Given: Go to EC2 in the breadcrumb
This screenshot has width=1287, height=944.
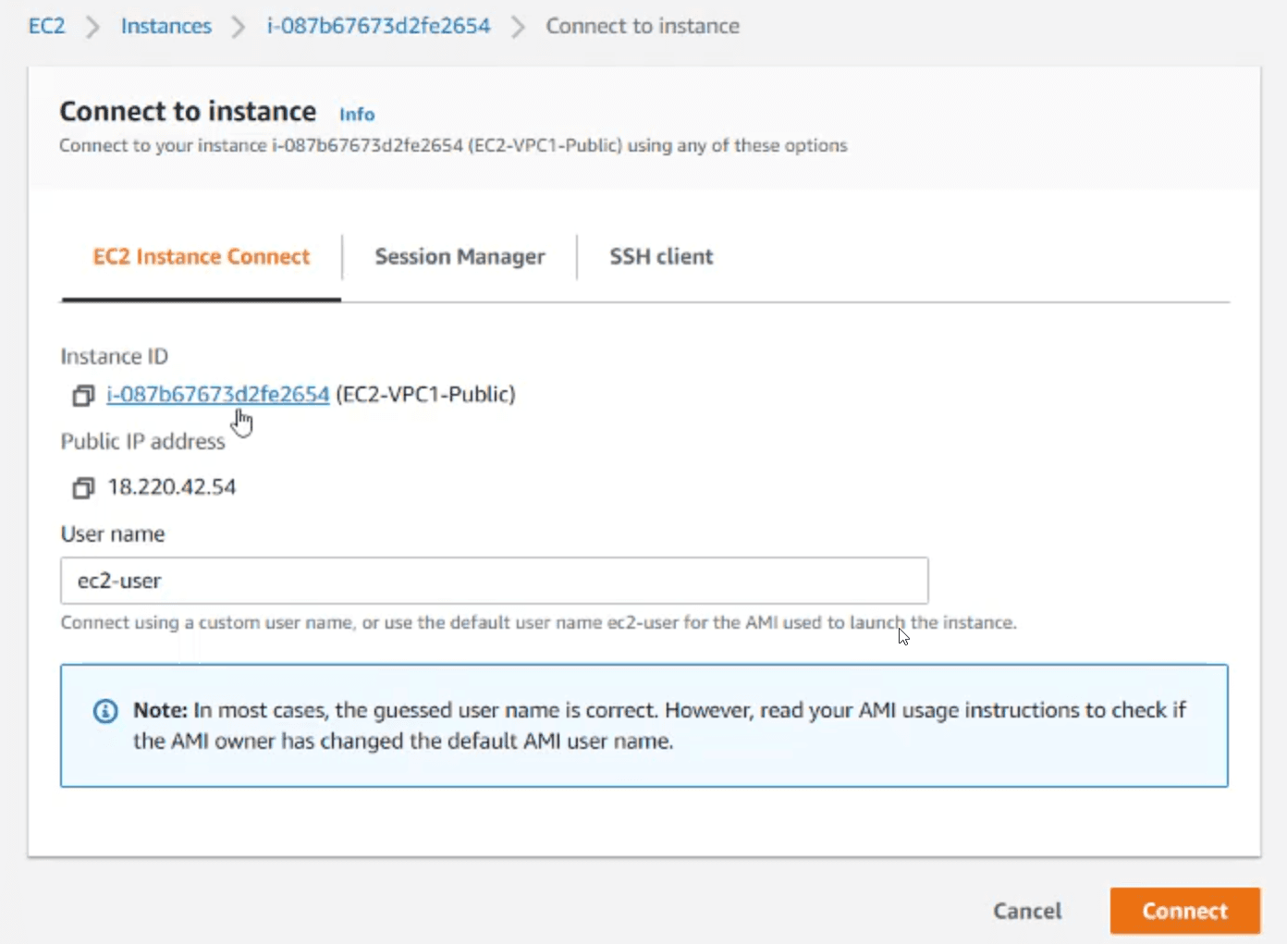Looking at the screenshot, I should (x=47, y=26).
